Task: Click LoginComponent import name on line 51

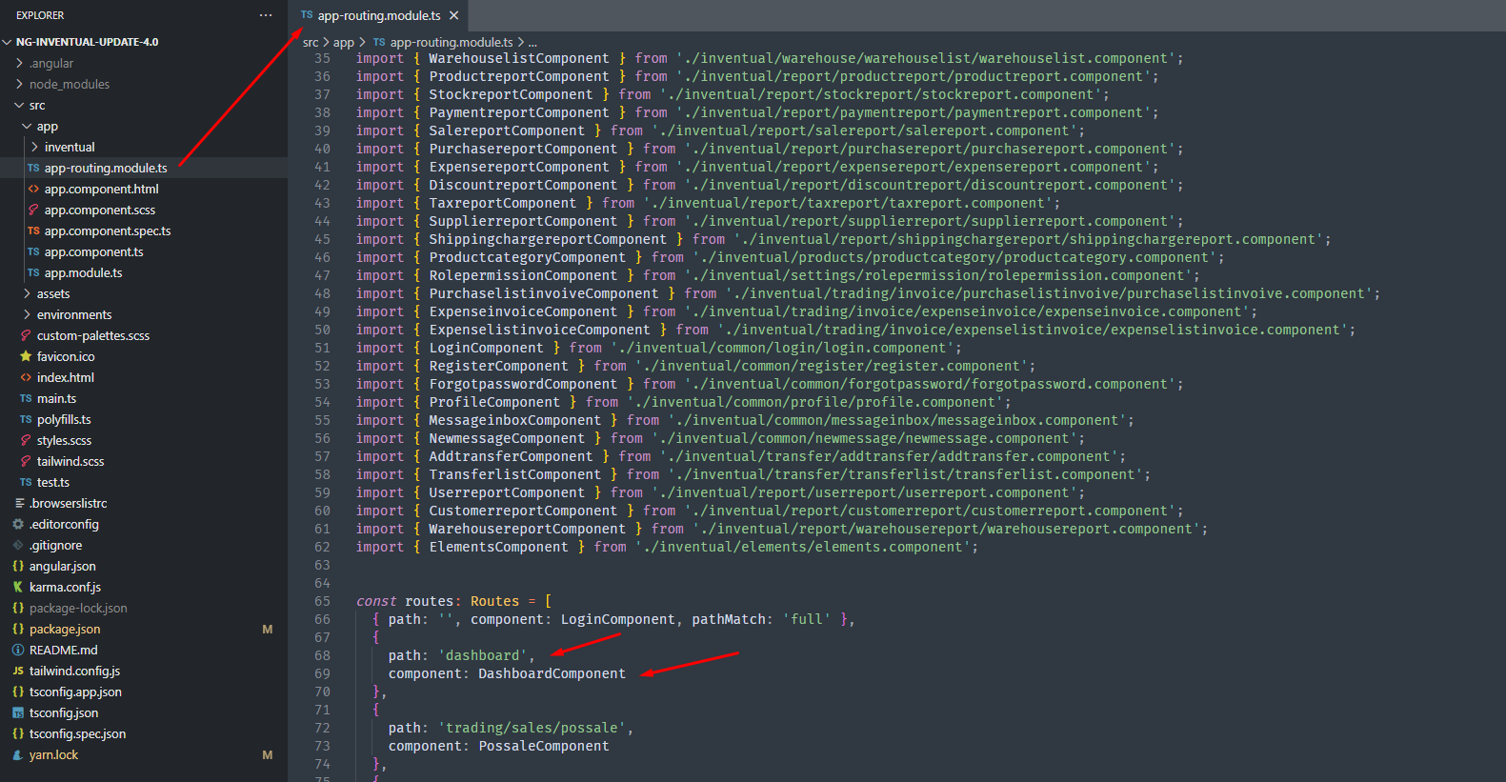Action: [x=486, y=348]
